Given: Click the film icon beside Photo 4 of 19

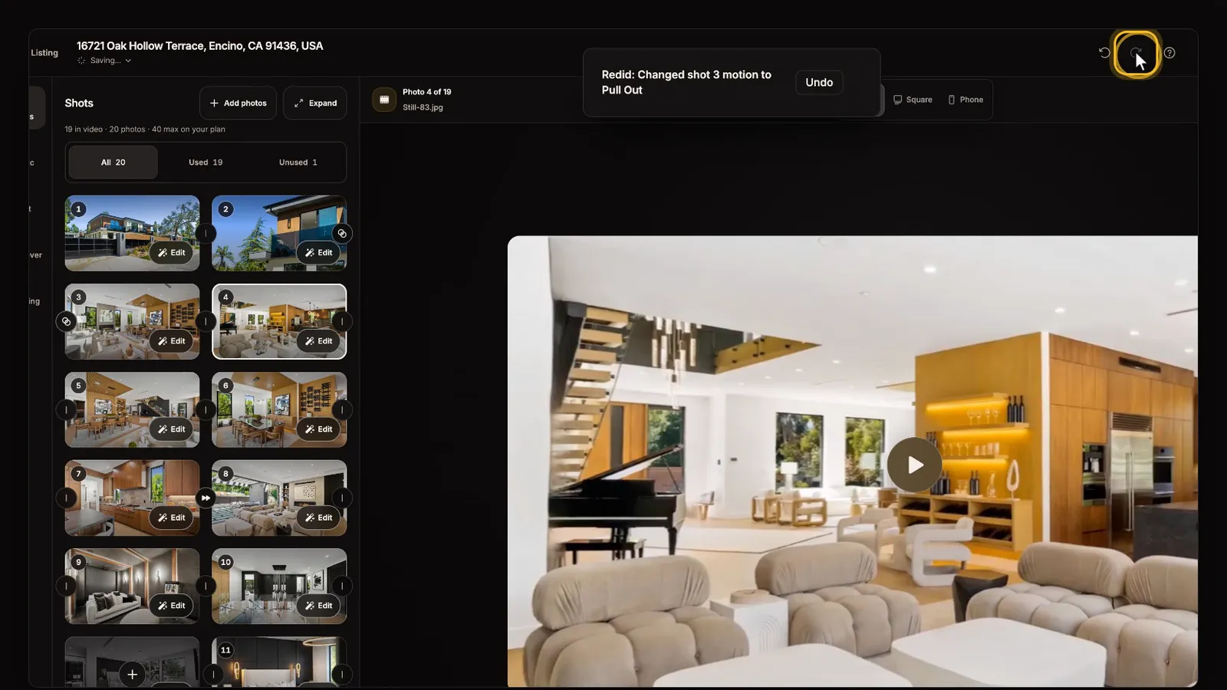Looking at the screenshot, I should [384, 99].
